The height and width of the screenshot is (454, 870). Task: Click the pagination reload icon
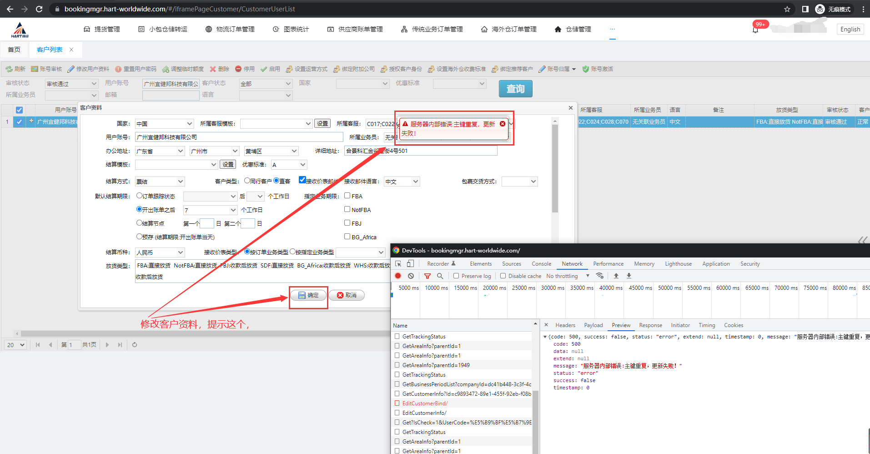(x=135, y=345)
